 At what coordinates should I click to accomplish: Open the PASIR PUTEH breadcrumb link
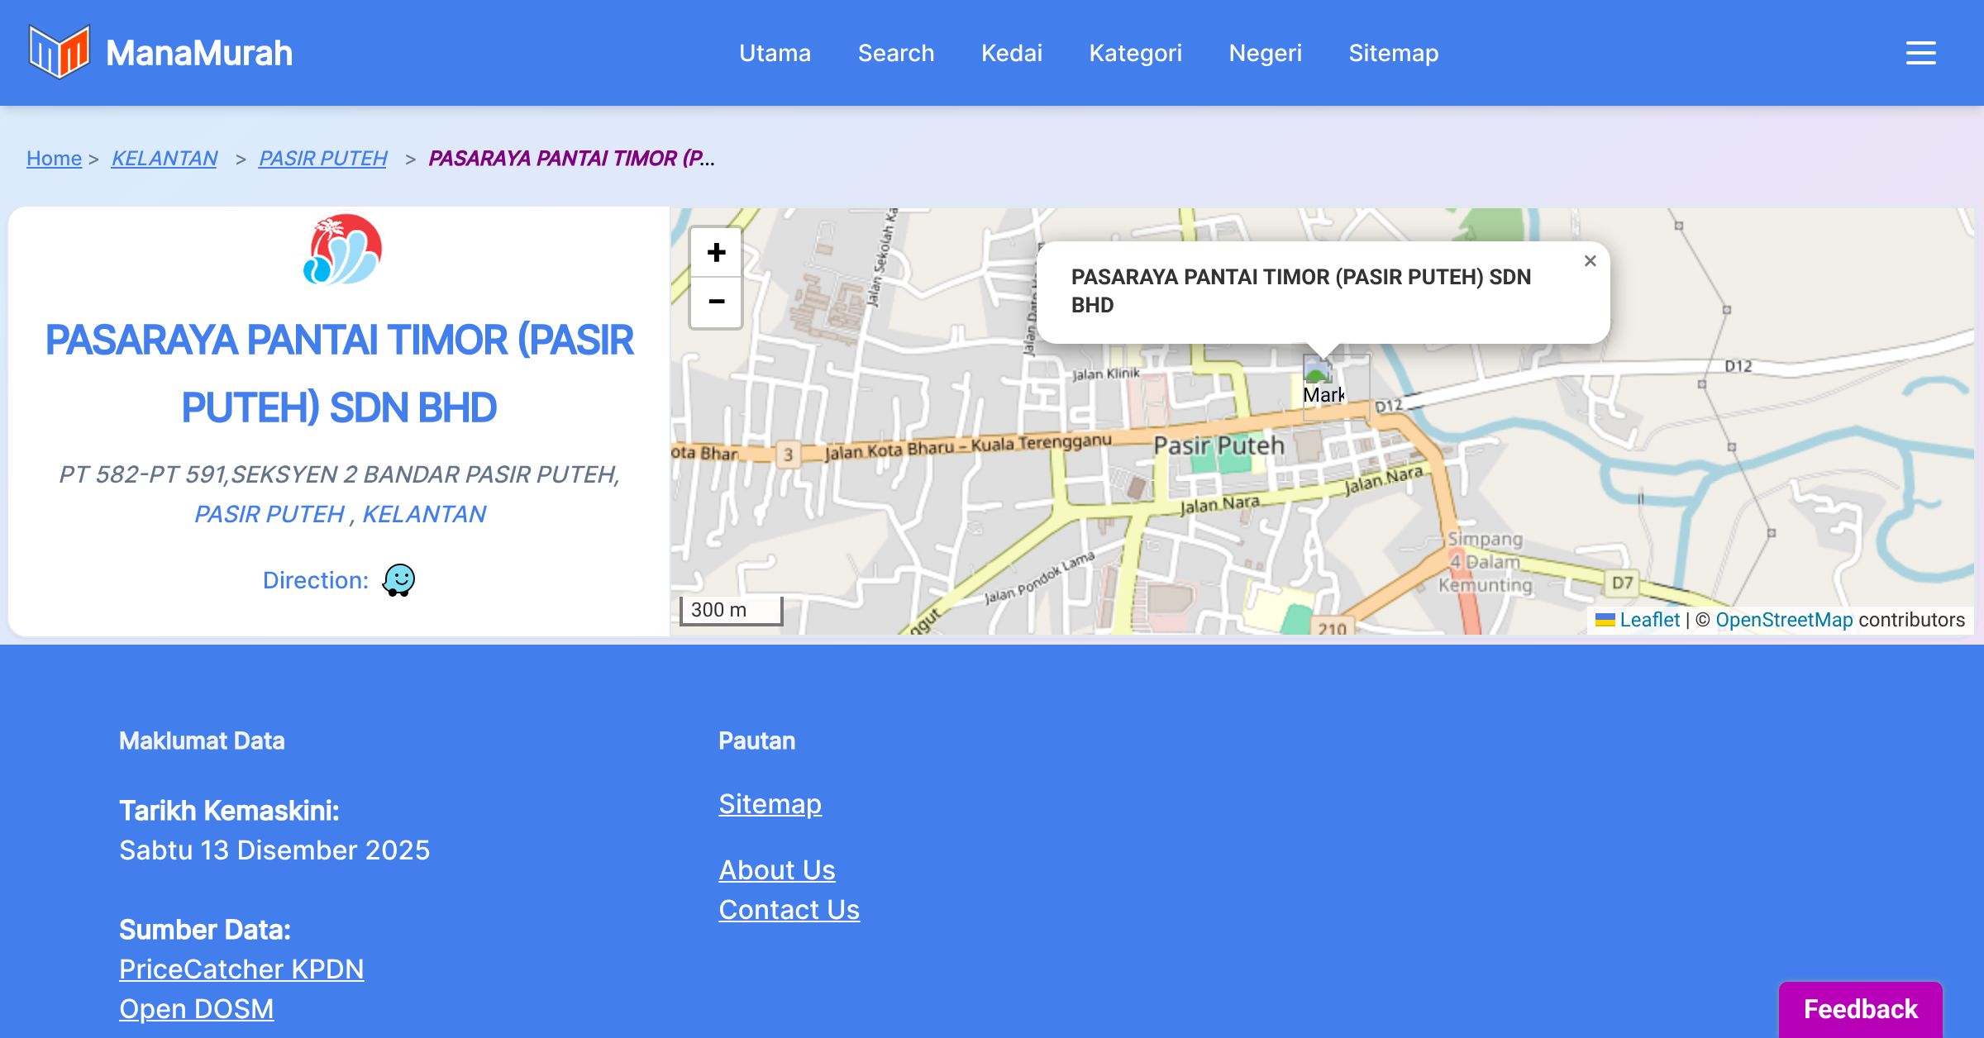pyautogui.click(x=322, y=158)
